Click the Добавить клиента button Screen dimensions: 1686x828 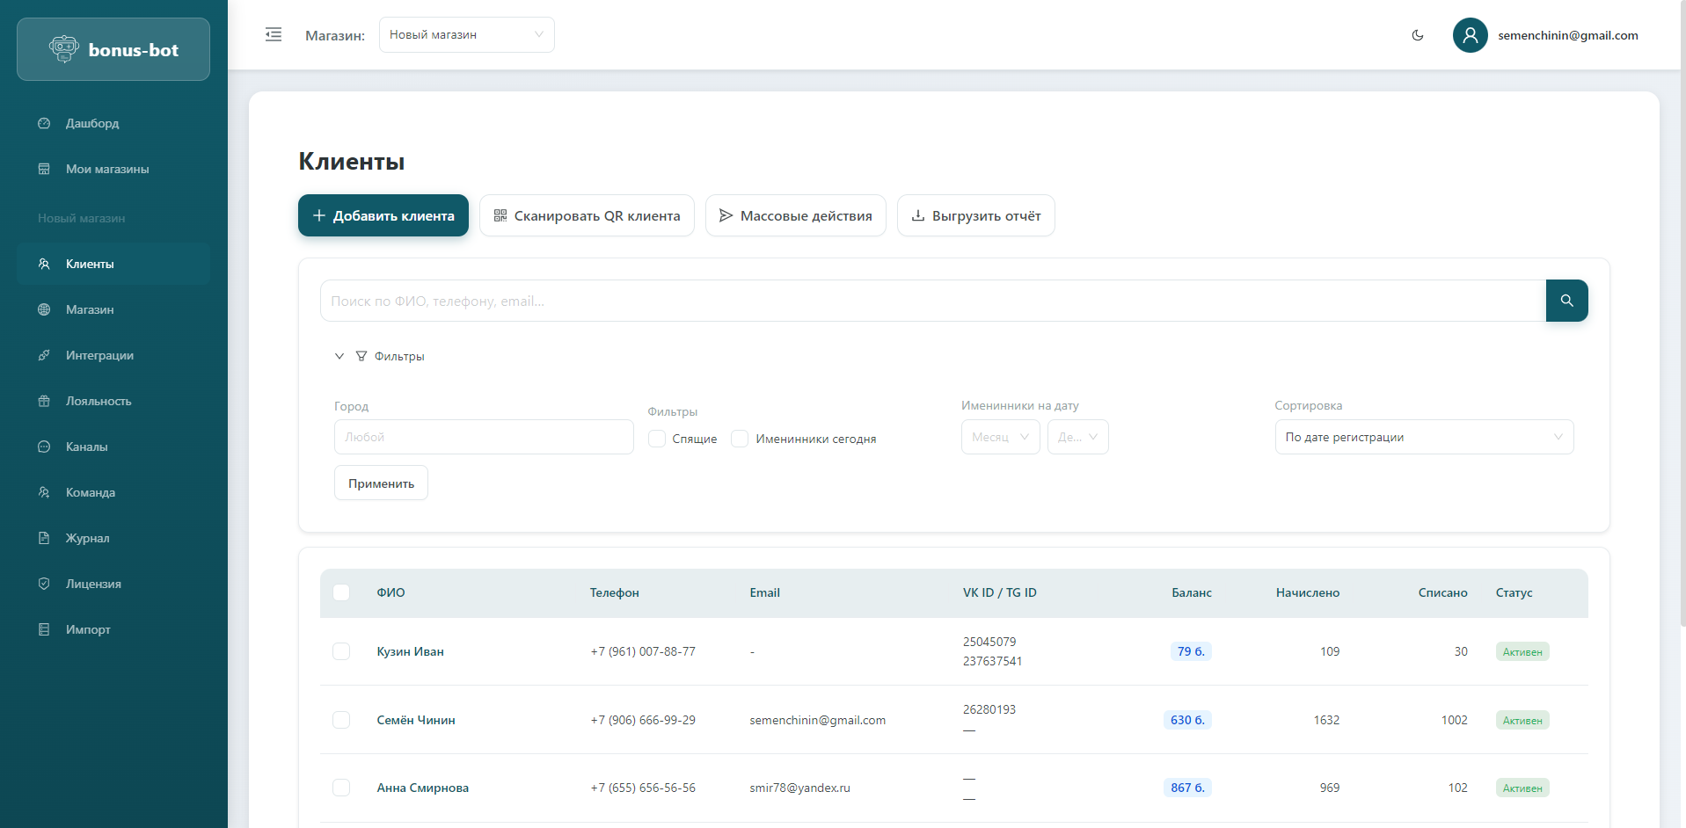(x=383, y=215)
